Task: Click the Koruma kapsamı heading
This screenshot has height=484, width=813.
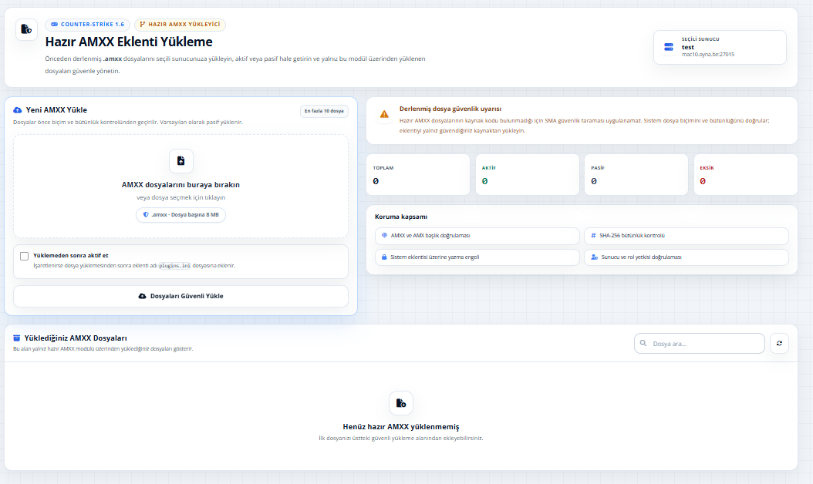Action: click(x=401, y=217)
